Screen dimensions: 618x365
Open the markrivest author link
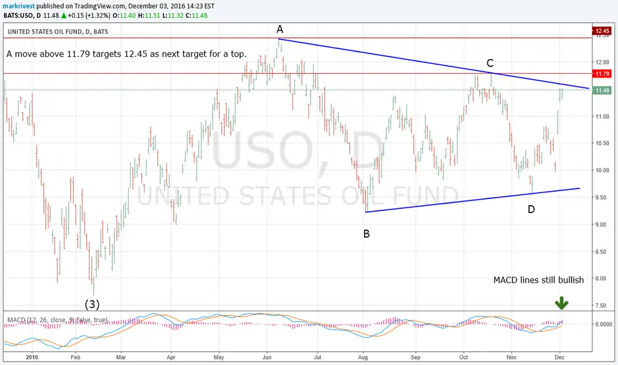19,7
